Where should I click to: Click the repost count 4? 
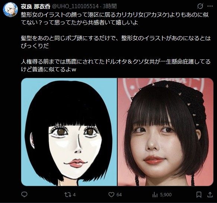[x=74, y=195]
